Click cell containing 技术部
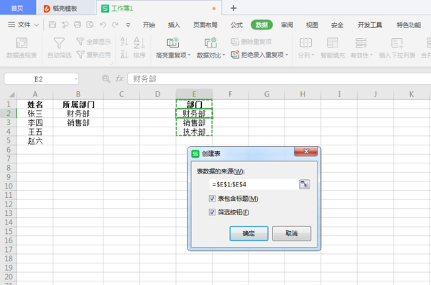 coord(194,132)
